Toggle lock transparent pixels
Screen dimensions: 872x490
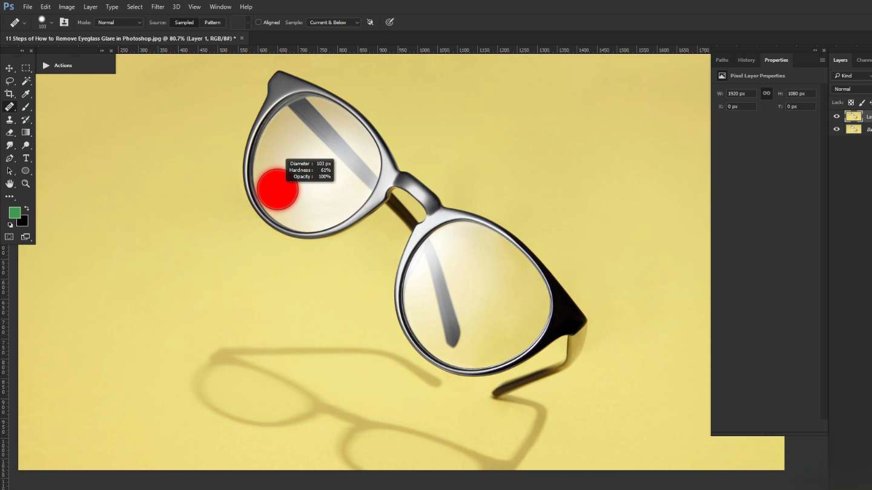tap(851, 102)
